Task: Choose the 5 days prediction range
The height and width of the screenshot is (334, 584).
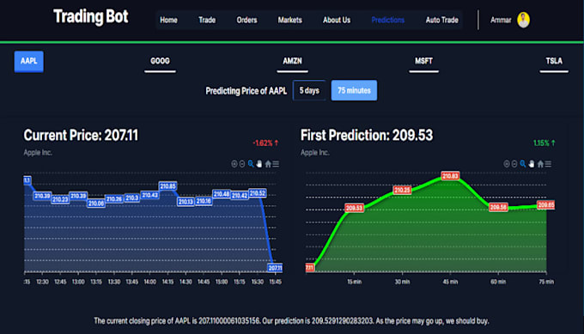Action: [x=309, y=90]
